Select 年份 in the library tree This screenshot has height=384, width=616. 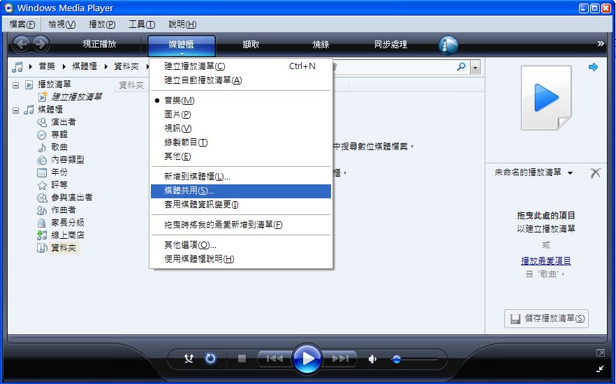click(x=59, y=172)
